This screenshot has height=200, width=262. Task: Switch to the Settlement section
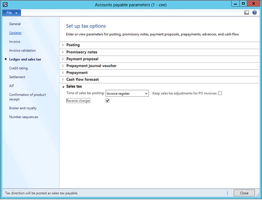tap(17, 77)
